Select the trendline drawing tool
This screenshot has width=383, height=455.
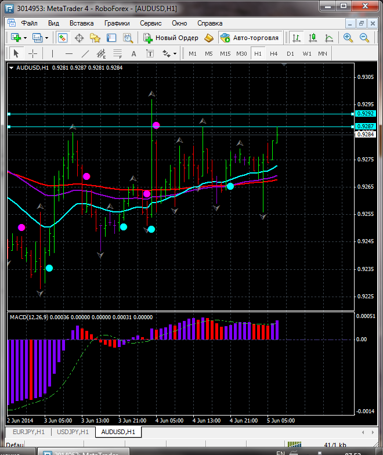tap(86, 53)
